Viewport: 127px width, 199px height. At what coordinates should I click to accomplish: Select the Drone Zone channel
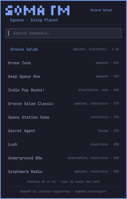point(63,63)
